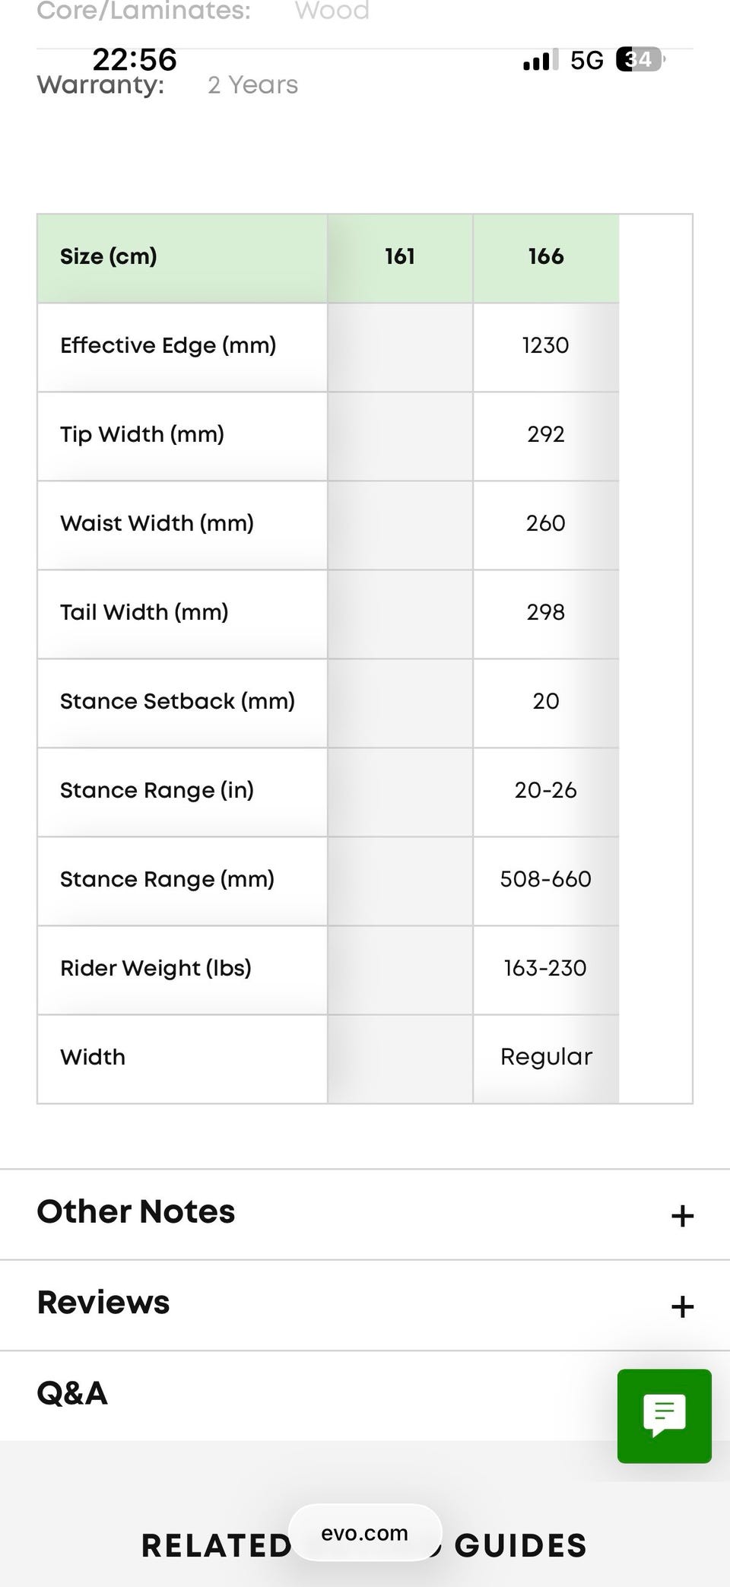Tap the Reviews heading text
Viewport: 730px width, 1587px height.
pos(103,1302)
